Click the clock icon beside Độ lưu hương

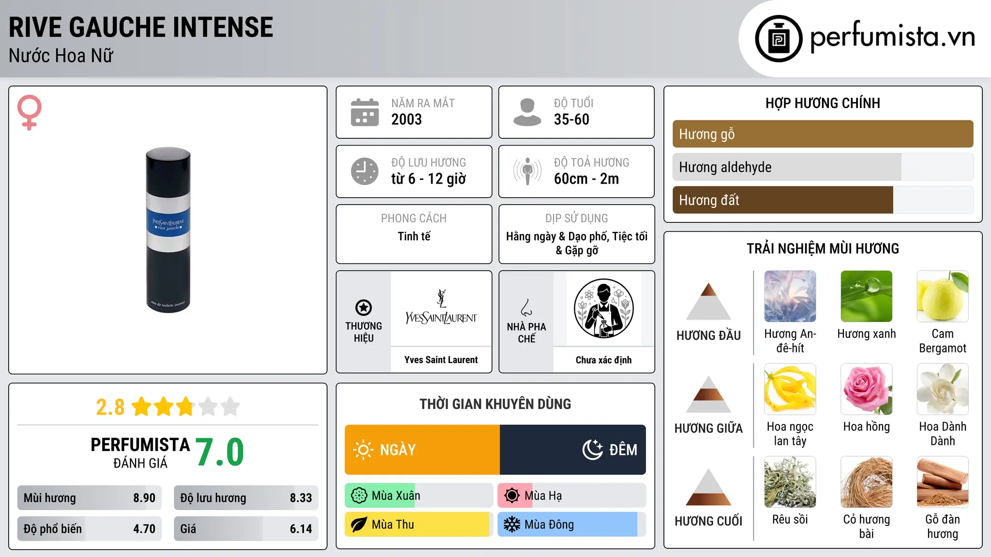(x=365, y=171)
